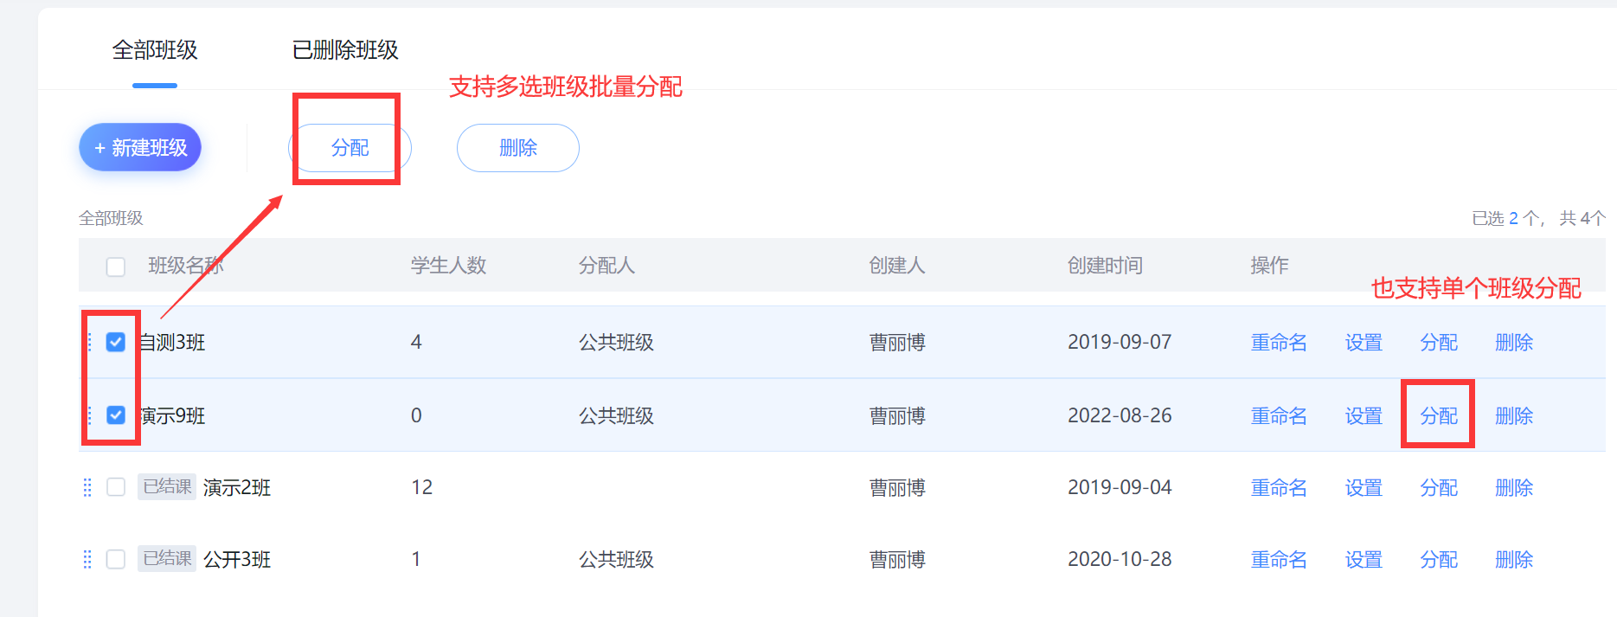Open 设置 for 演示9班
The height and width of the screenshot is (617, 1617).
[x=1364, y=416]
